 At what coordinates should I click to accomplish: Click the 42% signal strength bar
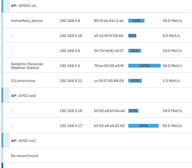(135, 81)
